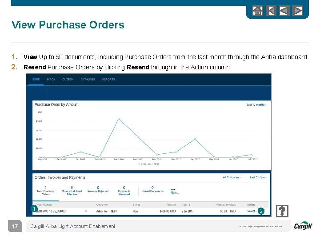Screen dimensions: 320x240
Task: Select the New Purchase Orders tile
Action: click(45, 191)
